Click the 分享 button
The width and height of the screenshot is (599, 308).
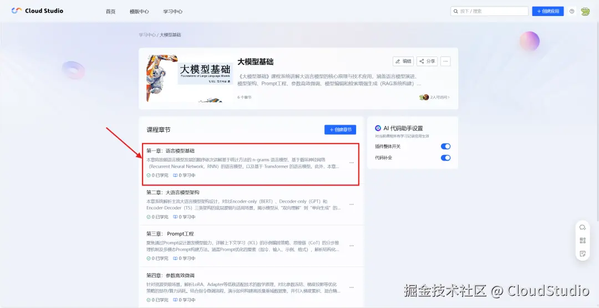427,61
